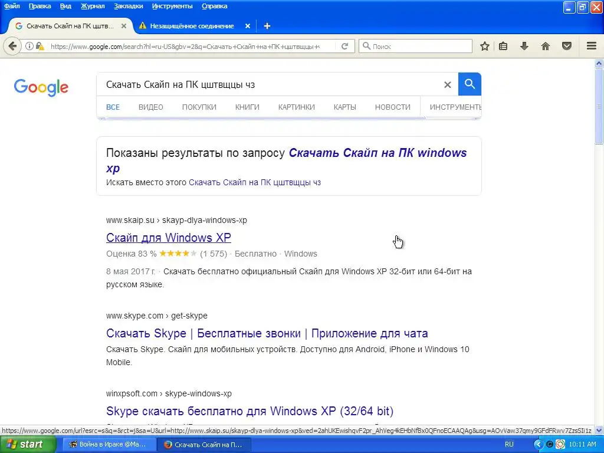Switch input language via RU indicator
Screen dimensions: 604x453
coord(509,444)
